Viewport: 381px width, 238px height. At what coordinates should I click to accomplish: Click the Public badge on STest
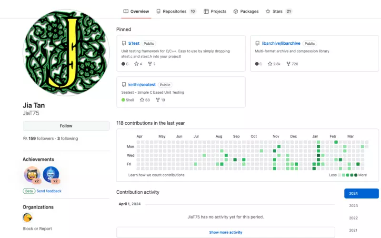pyautogui.click(x=149, y=43)
